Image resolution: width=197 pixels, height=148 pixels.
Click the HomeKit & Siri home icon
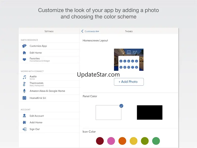(24, 98)
